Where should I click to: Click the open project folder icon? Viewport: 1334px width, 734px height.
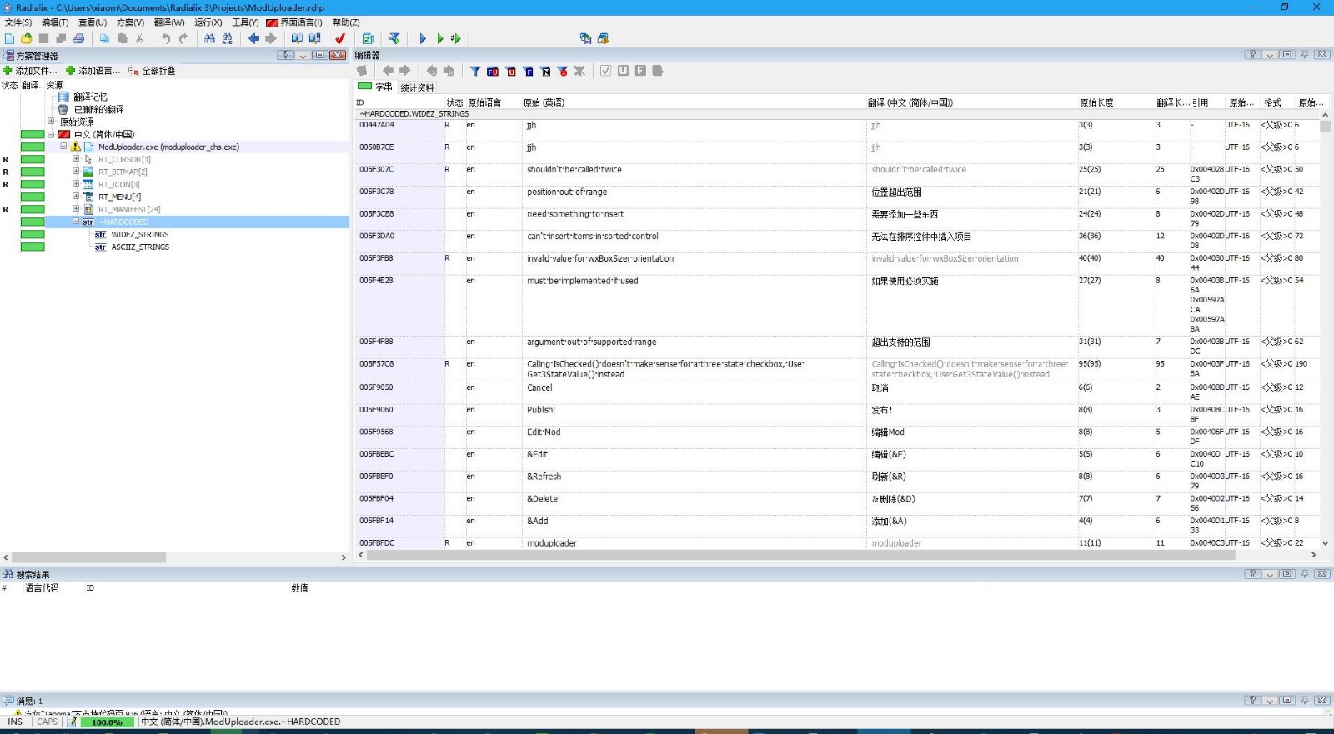click(x=27, y=38)
